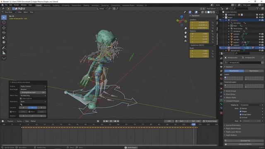Open the Window menu
The height and width of the screenshot is (149, 265).
(x=24, y=5)
